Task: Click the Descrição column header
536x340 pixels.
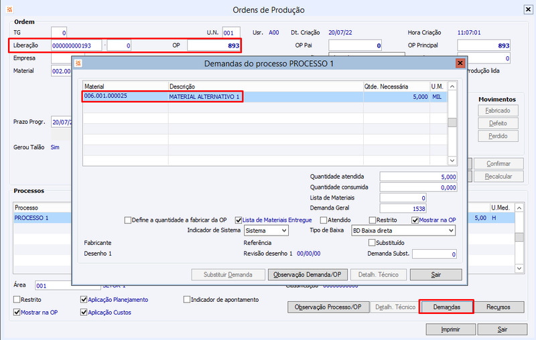Action: pos(265,86)
